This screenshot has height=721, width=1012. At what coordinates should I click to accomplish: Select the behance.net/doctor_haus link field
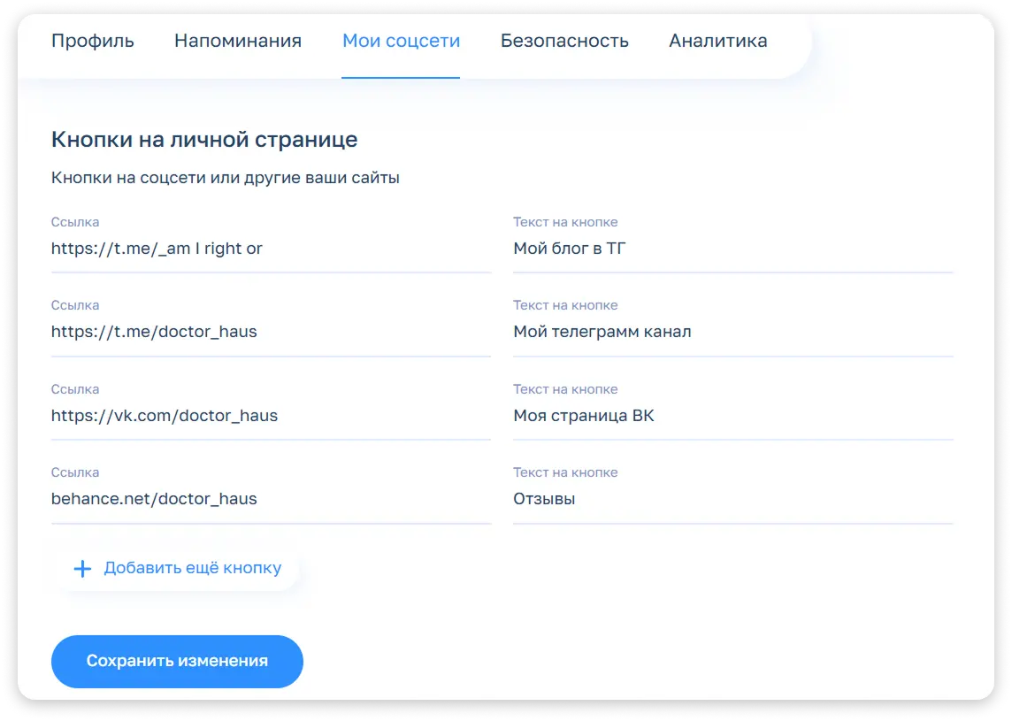click(x=271, y=499)
